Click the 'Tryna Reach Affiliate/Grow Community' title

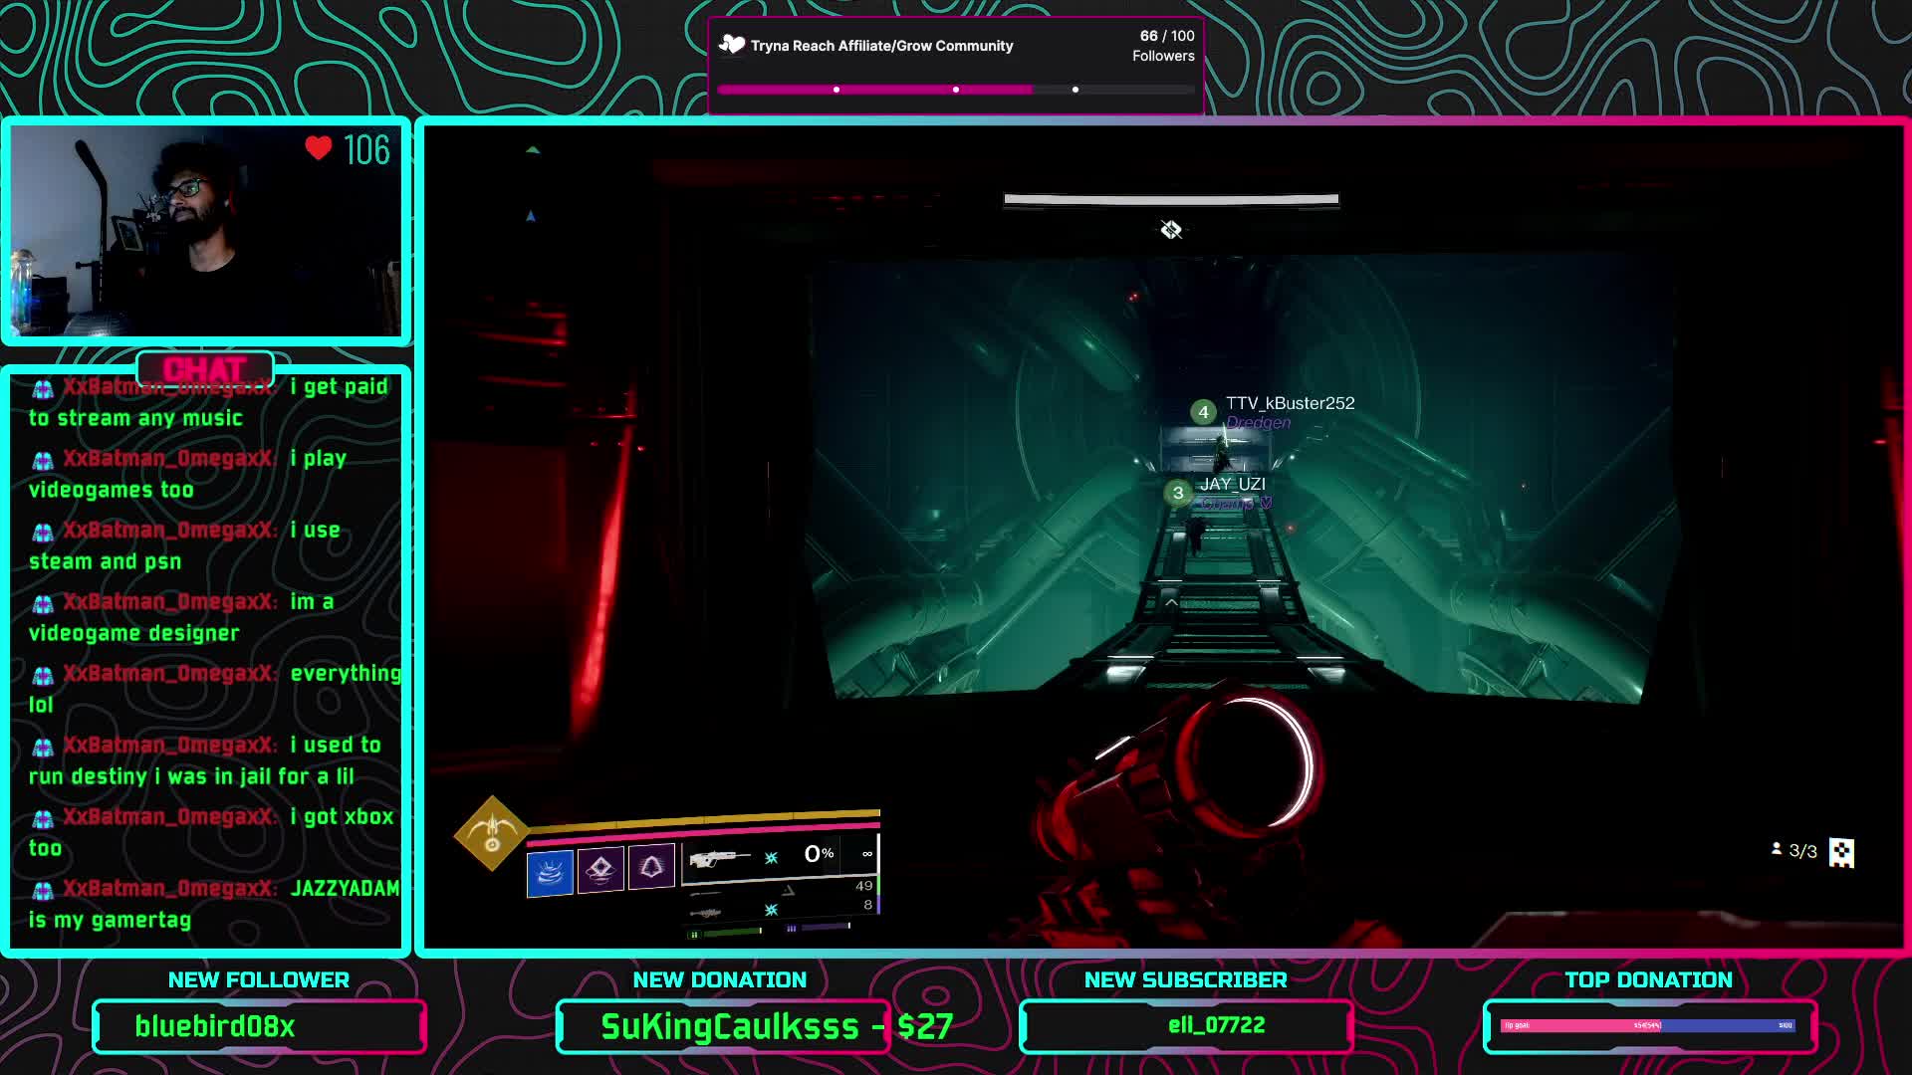point(881,46)
